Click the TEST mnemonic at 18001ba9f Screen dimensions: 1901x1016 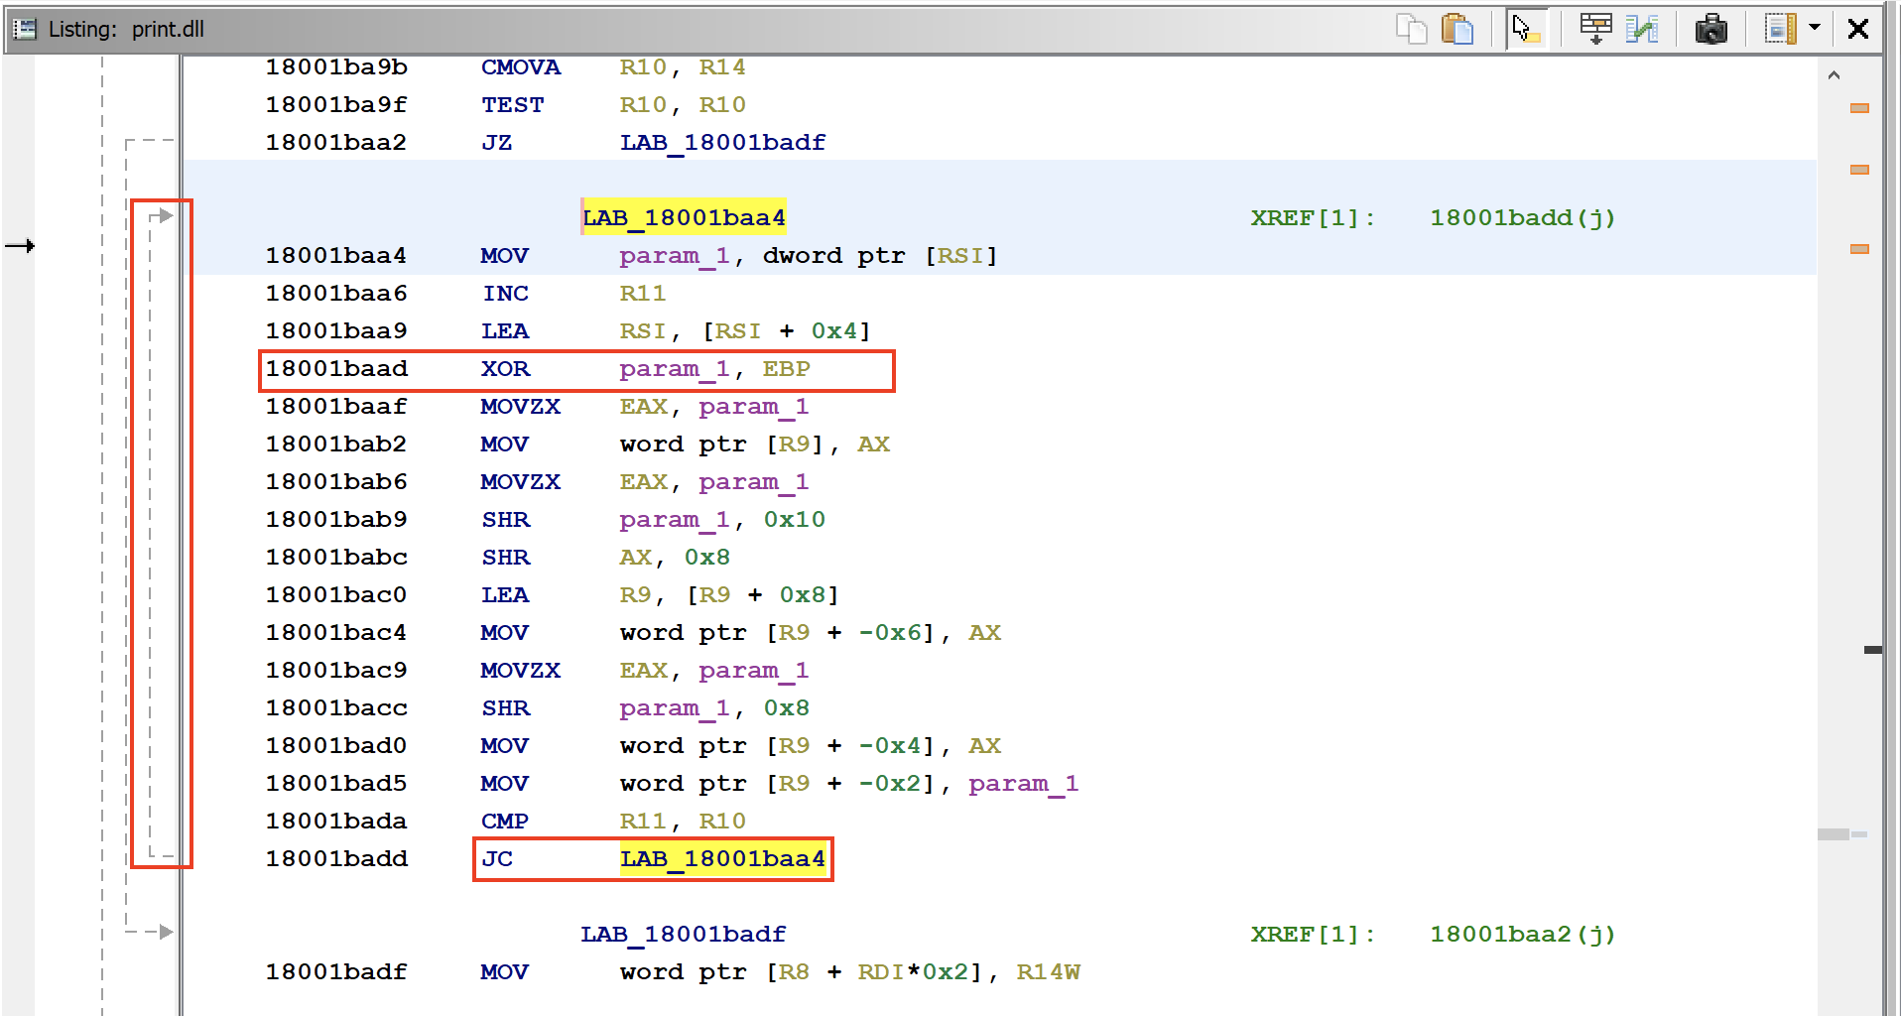(513, 104)
